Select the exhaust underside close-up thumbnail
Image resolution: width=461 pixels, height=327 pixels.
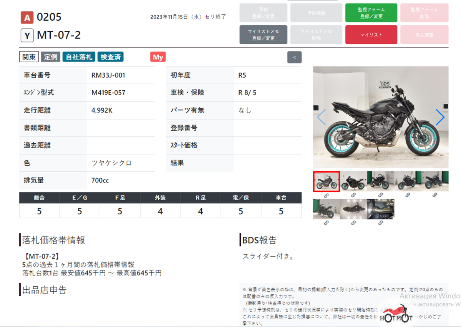tap(381, 209)
